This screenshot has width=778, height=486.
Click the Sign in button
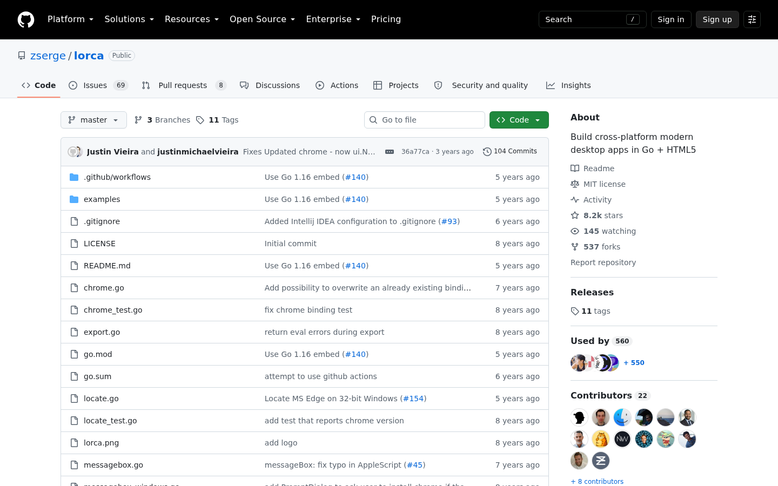(671, 19)
